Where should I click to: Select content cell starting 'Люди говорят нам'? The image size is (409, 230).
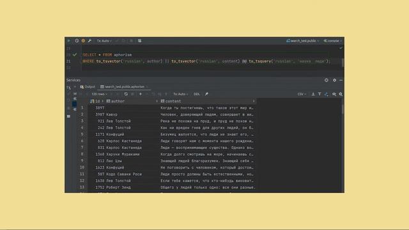click(x=208, y=141)
